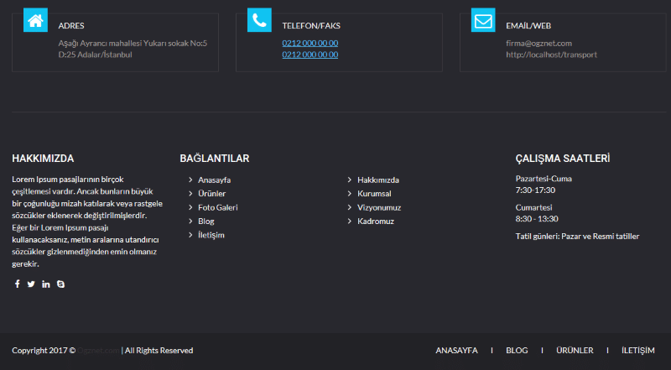Open the Facebook social icon
Image resolution: width=671 pixels, height=370 pixels.
pyautogui.click(x=17, y=284)
